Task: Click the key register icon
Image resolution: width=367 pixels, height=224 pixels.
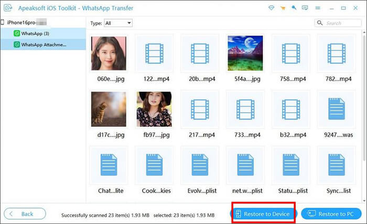Action: pyautogui.click(x=294, y=8)
